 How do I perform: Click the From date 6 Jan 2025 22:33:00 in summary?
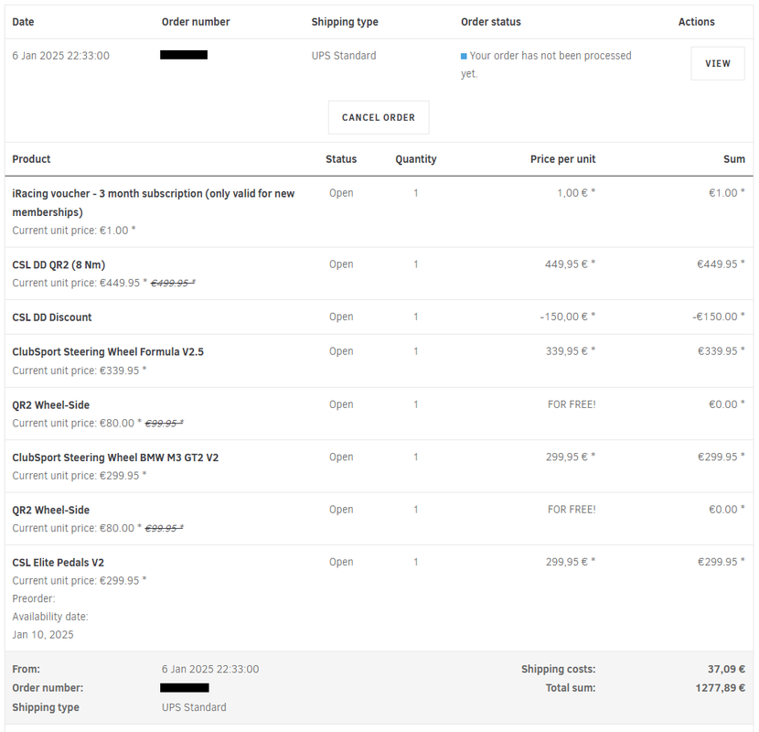[x=210, y=669]
